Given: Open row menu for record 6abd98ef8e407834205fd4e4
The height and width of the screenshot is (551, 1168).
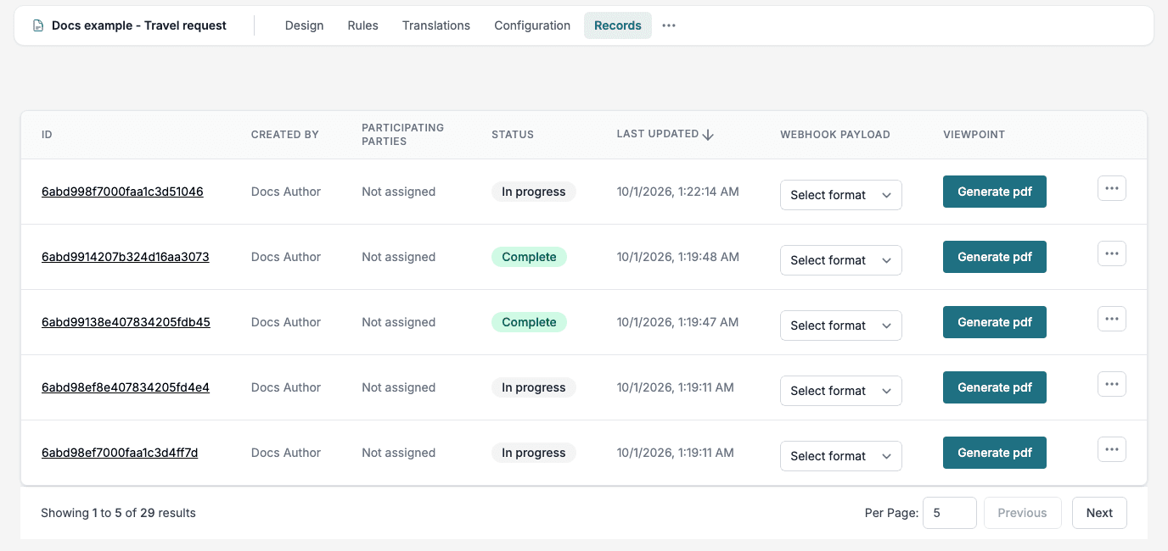Looking at the screenshot, I should pyautogui.click(x=1112, y=384).
